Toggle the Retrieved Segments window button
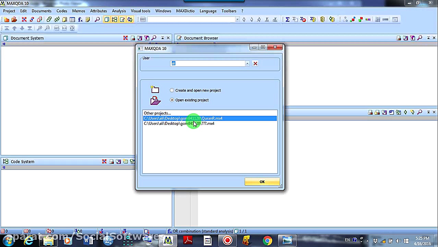Screen dimensions: 438x247 click(x=130, y=20)
